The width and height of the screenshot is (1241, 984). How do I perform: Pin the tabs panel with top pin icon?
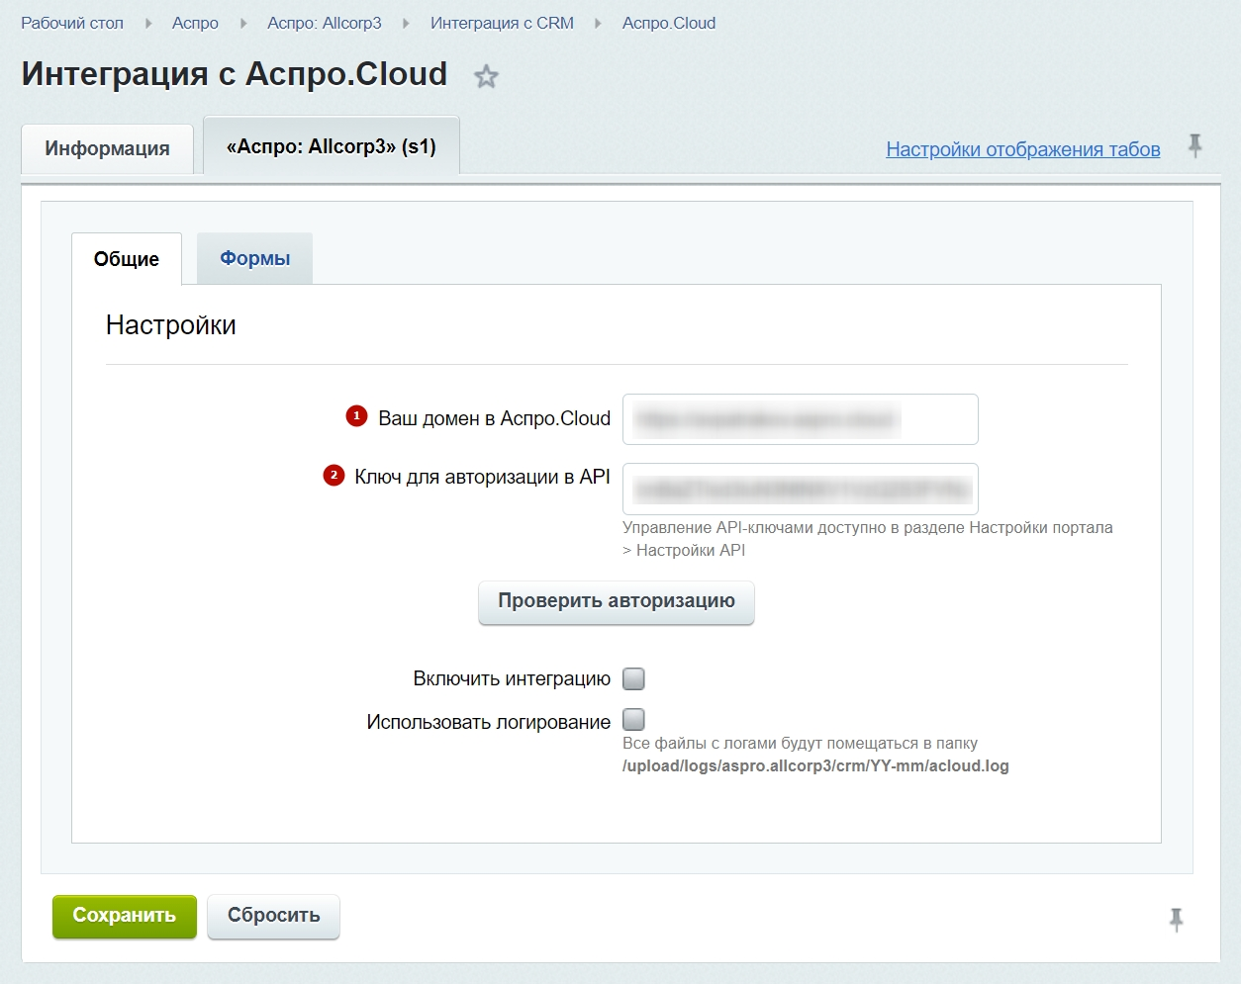[1195, 146]
